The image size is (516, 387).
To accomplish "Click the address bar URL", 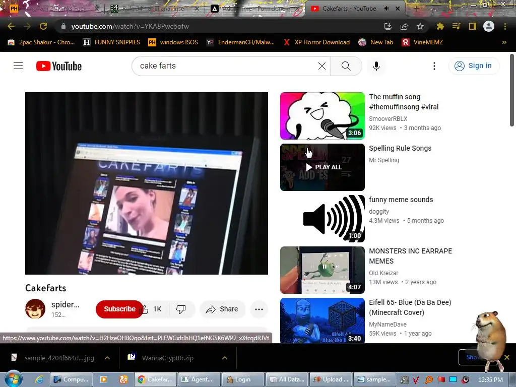I will (x=130, y=26).
